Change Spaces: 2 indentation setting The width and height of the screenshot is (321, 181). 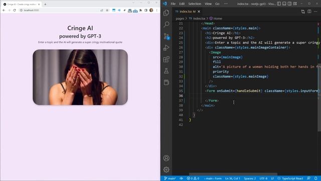click(x=250, y=178)
